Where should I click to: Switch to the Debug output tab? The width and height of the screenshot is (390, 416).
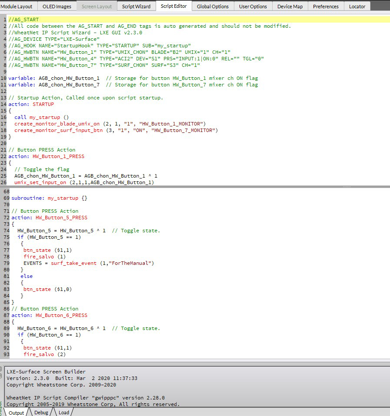41,413
